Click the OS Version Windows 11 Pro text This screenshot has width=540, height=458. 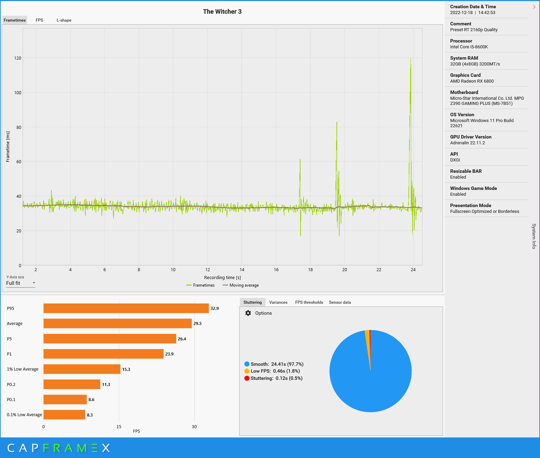click(482, 123)
